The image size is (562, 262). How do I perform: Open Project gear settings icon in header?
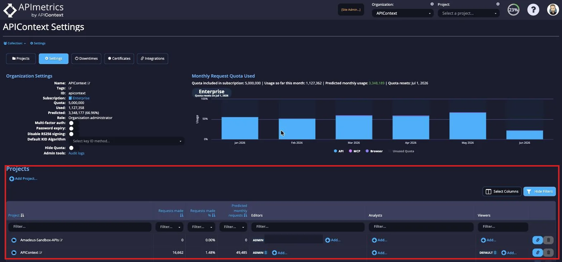(498, 4)
